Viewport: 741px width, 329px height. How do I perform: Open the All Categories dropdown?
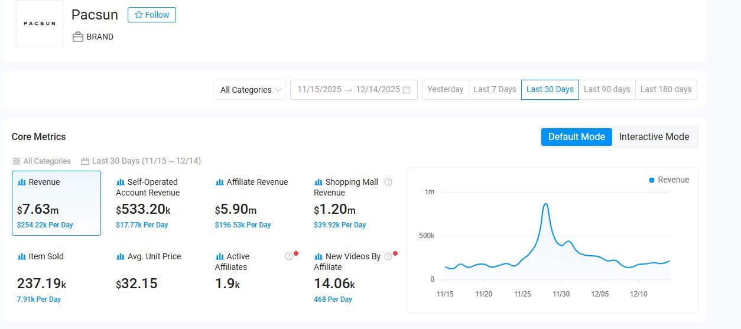coord(250,90)
